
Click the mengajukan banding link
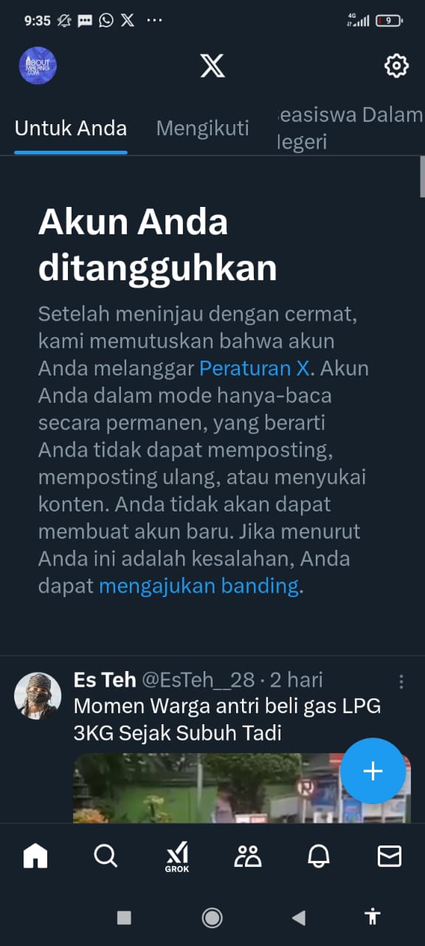click(x=199, y=586)
